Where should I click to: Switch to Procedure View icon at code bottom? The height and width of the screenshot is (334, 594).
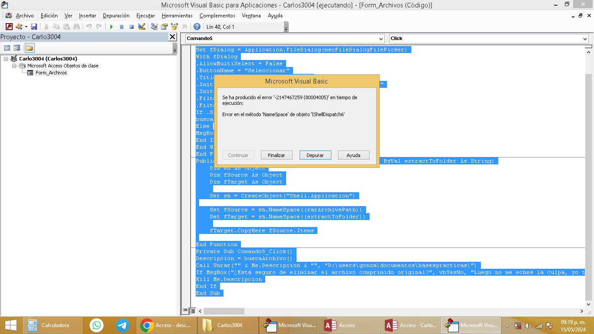tap(185, 311)
